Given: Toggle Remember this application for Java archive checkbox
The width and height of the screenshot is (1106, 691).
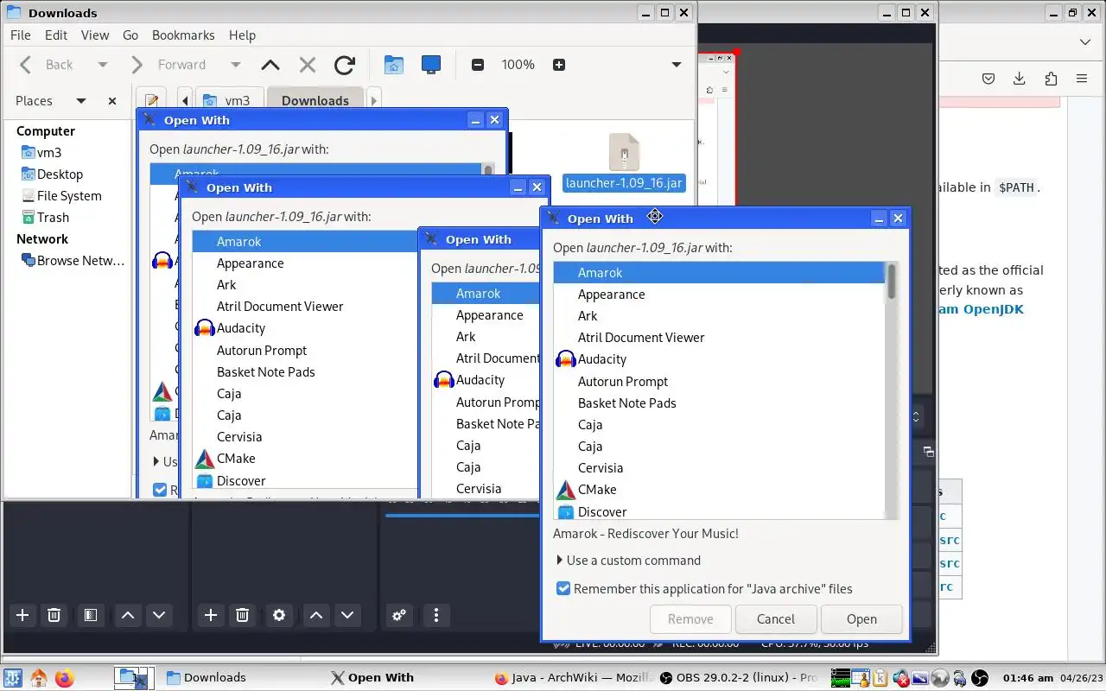Looking at the screenshot, I should click(563, 588).
